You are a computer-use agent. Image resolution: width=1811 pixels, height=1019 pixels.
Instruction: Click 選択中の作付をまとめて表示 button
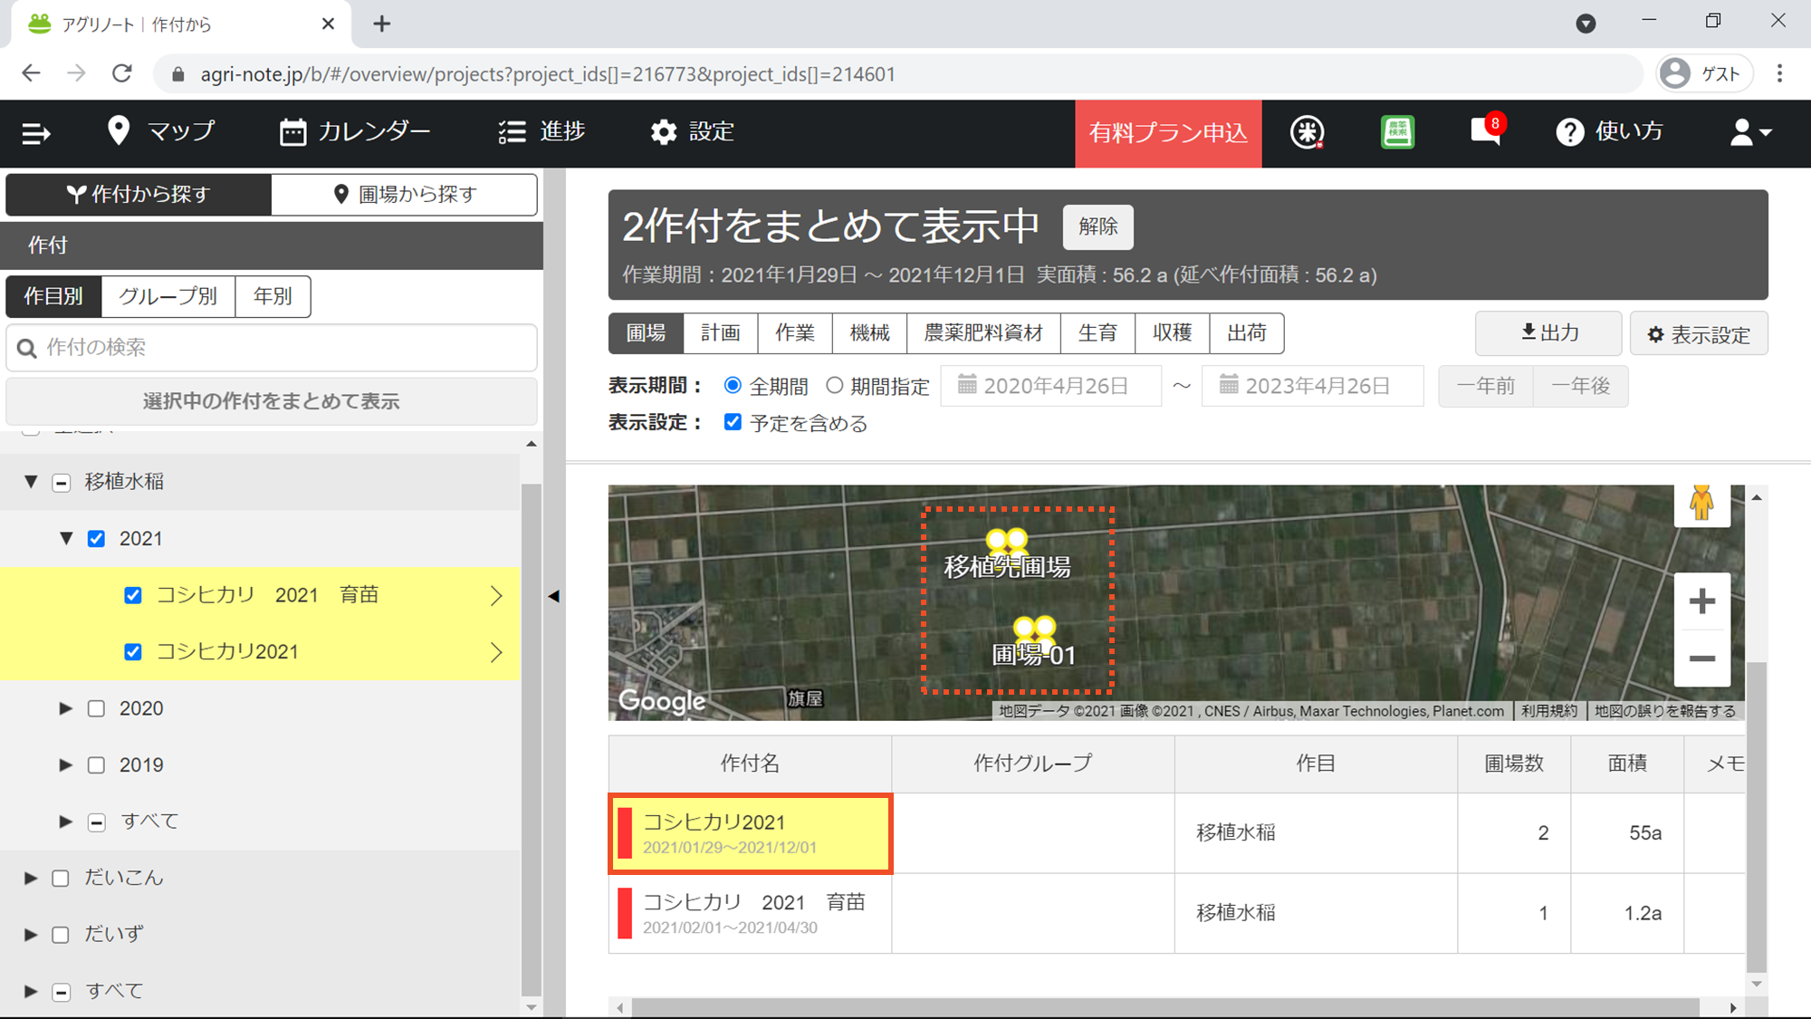tap(272, 401)
